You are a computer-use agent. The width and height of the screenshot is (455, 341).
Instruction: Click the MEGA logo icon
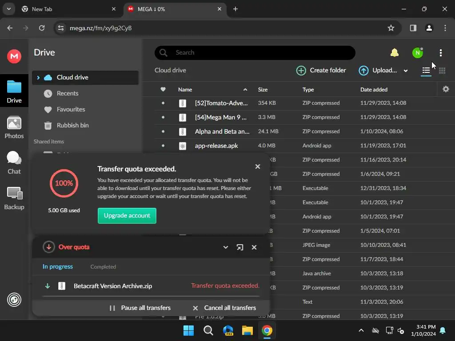point(14,56)
